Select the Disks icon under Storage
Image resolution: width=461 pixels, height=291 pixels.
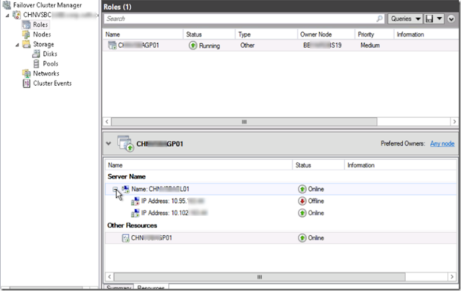[36, 54]
